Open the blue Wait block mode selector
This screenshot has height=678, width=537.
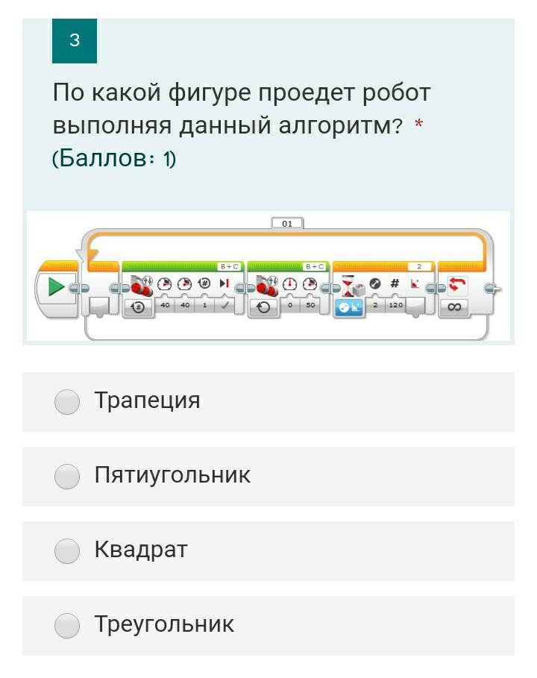[349, 307]
